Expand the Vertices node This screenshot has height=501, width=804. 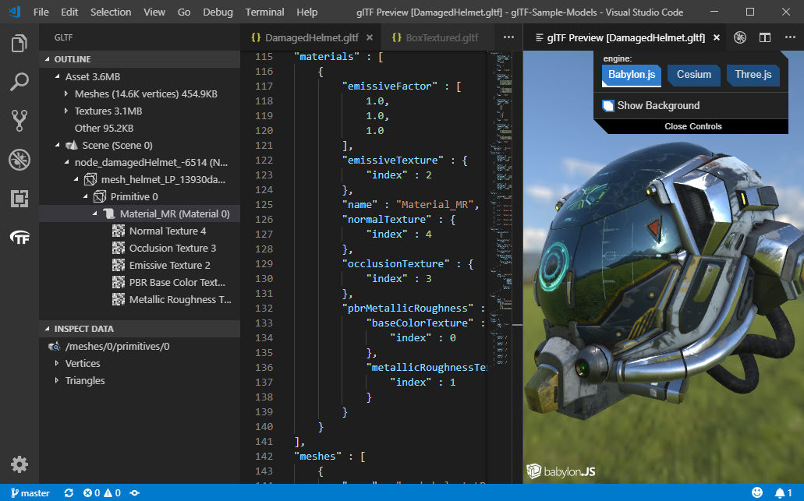[57, 363]
